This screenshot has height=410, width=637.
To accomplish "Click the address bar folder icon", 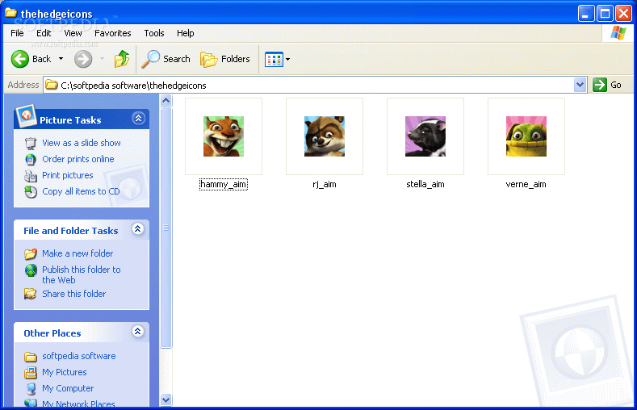I will tap(51, 86).
